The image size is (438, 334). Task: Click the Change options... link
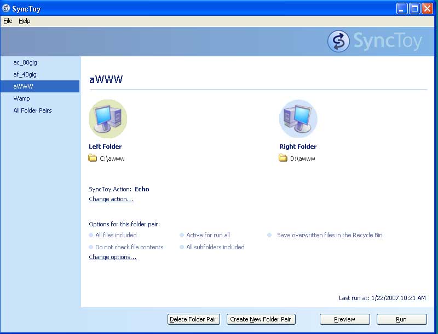coord(113,257)
